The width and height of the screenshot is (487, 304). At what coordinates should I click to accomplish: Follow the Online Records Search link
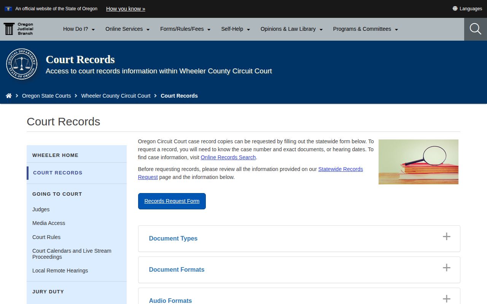click(228, 157)
